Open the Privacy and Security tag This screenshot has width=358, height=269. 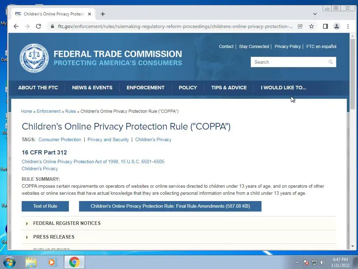click(108, 139)
